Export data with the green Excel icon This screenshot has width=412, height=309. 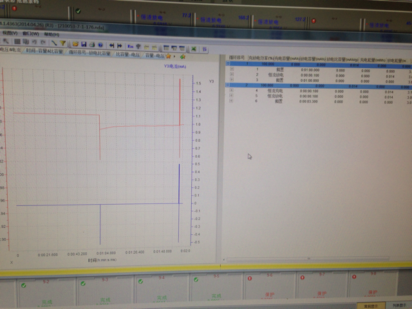(194, 49)
